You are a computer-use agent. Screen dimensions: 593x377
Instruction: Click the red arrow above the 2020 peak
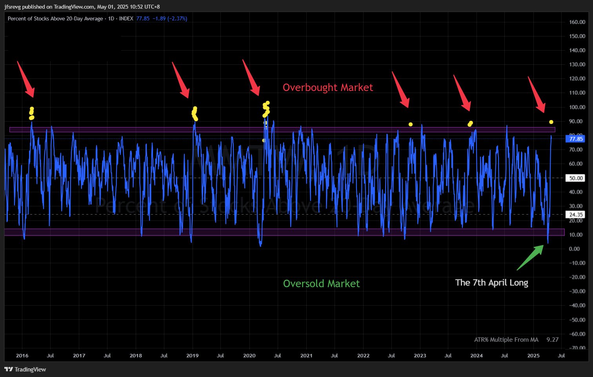pos(251,78)
